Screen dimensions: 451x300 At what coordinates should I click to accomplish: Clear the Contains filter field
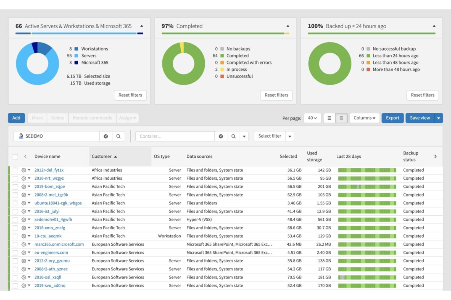[x=220, y=136]
